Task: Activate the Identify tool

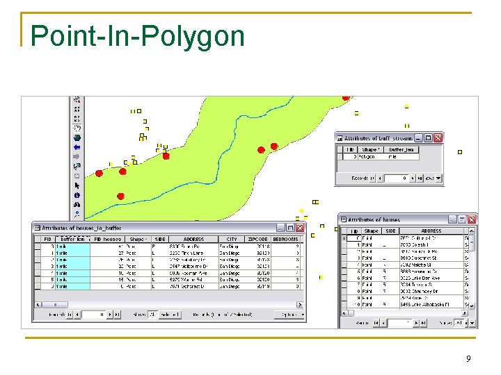Action: pos(77,195)
